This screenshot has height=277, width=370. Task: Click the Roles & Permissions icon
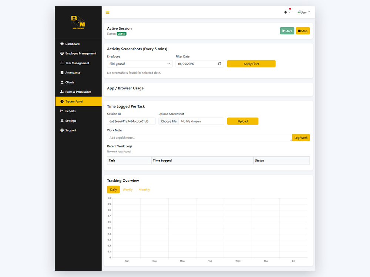point(62,92)
